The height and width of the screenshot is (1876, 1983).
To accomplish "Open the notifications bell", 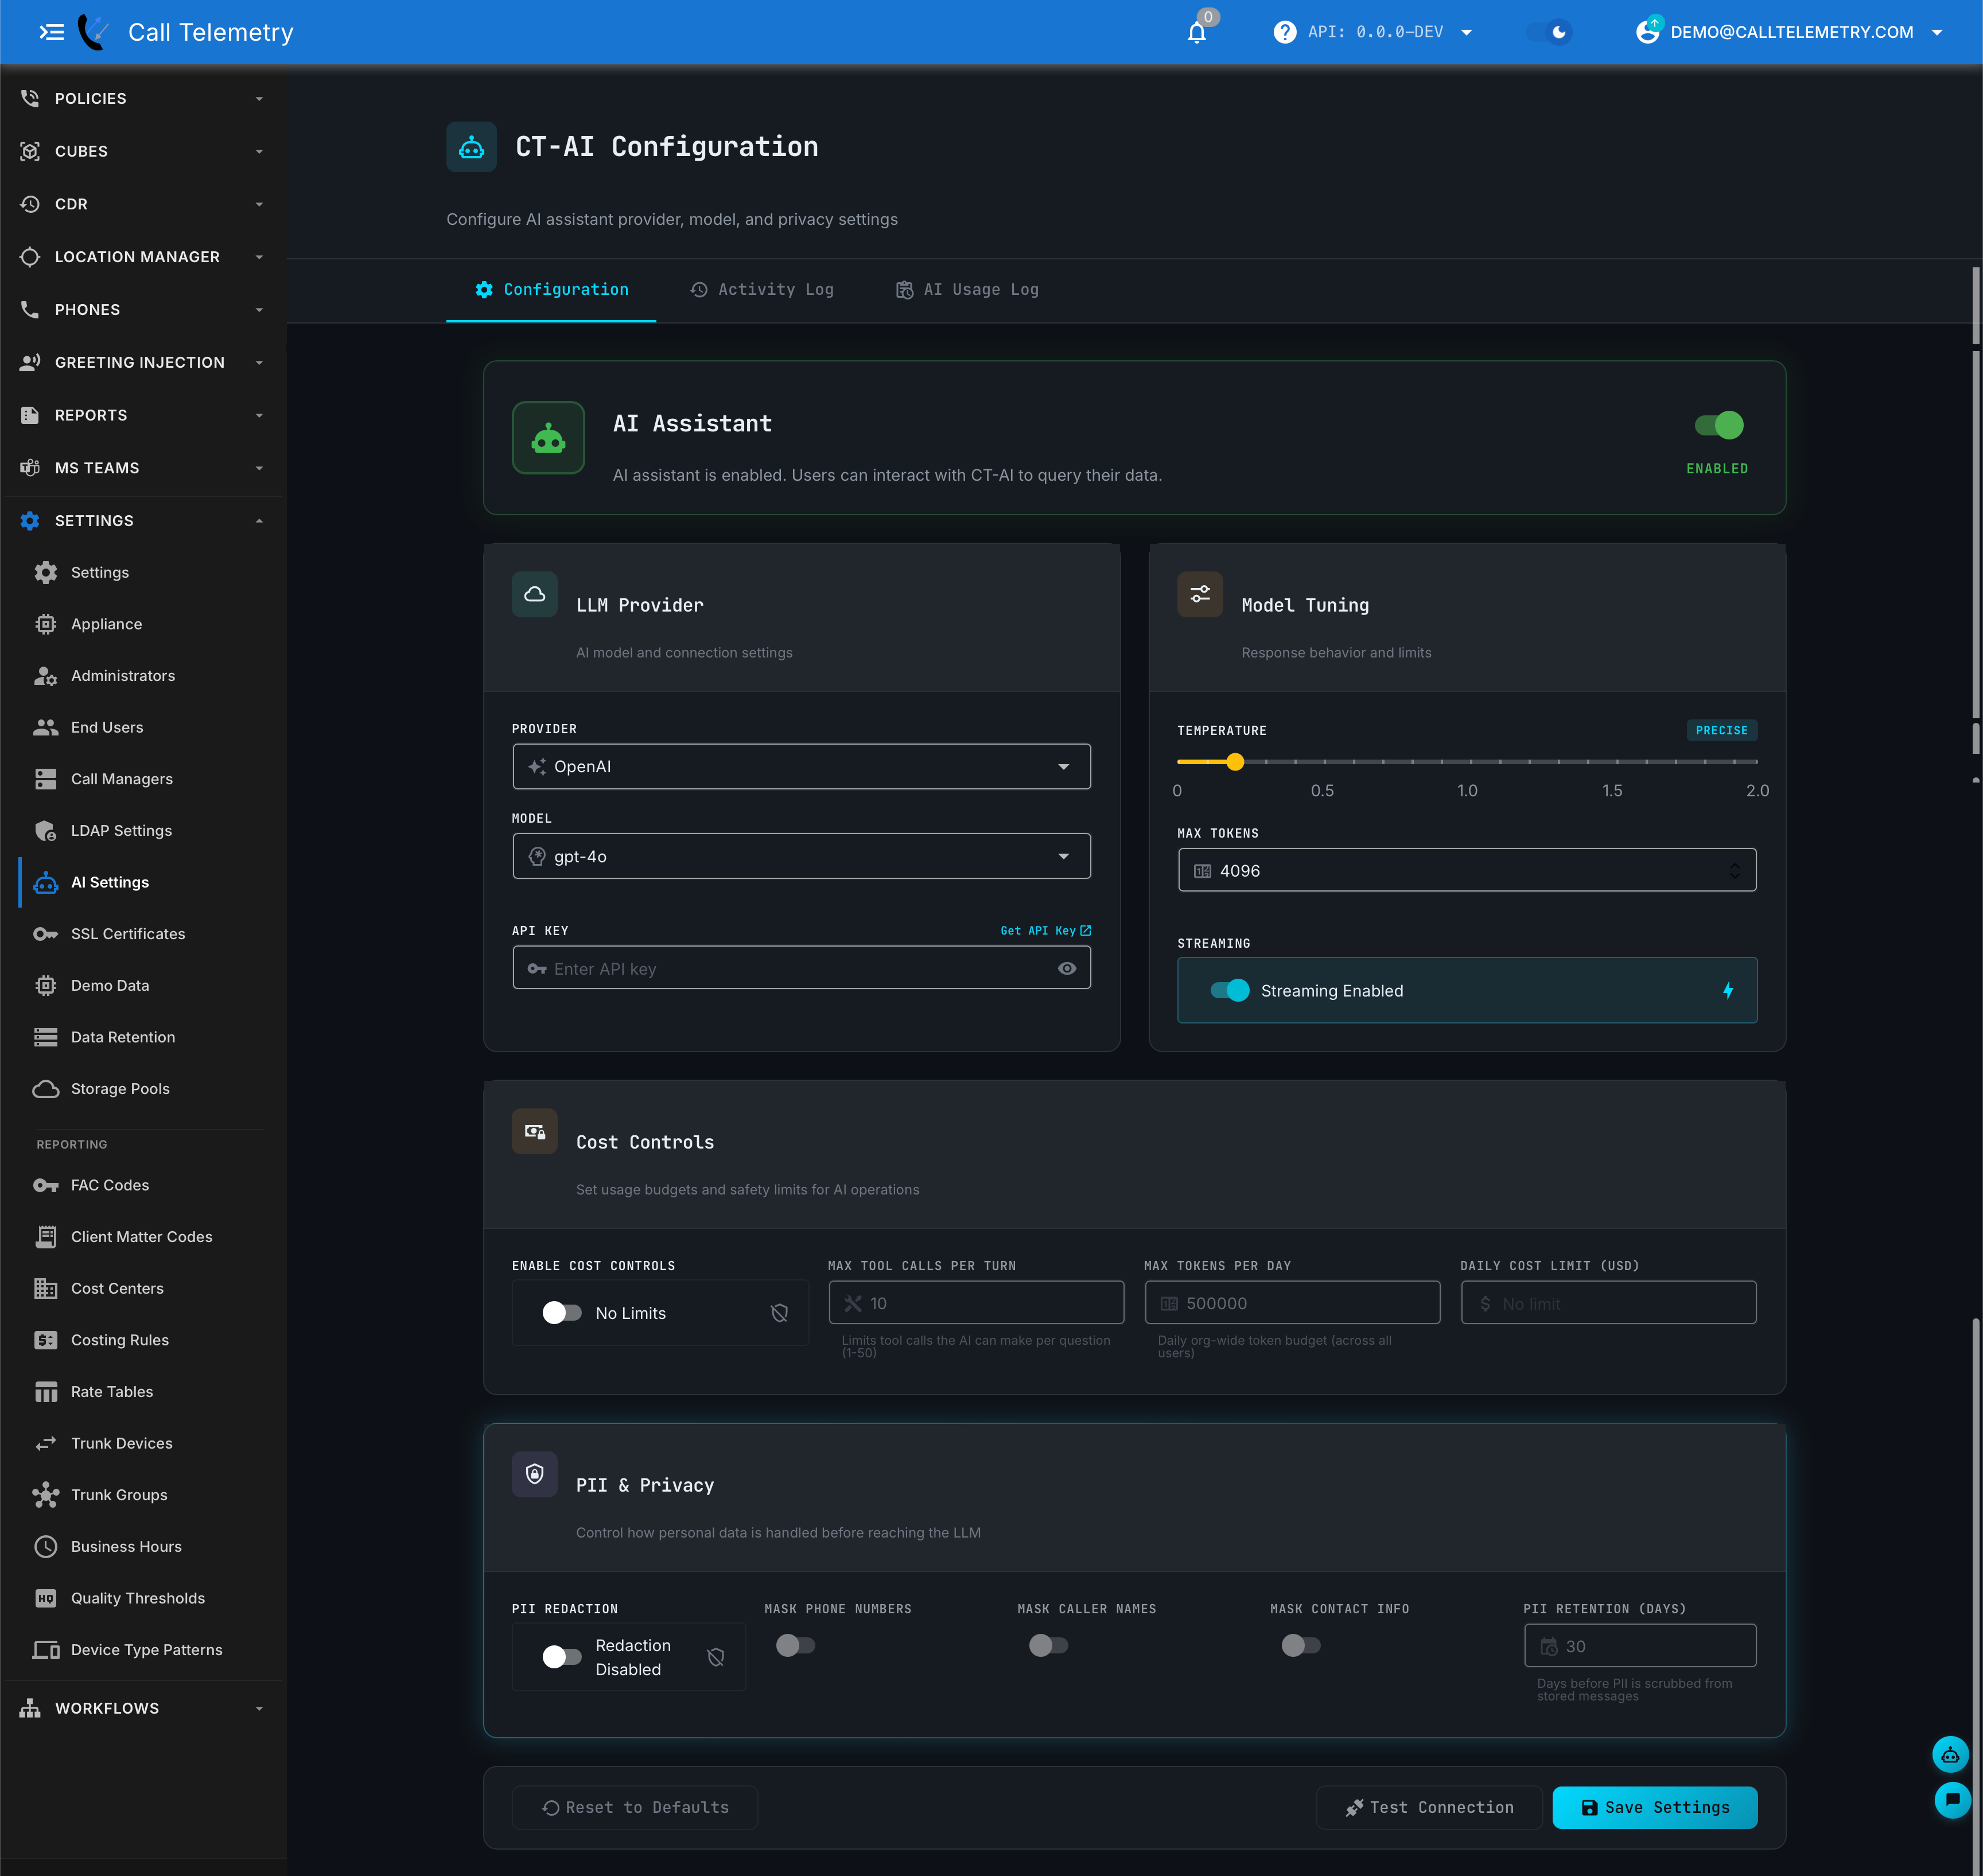I will tap(1196, 33).
